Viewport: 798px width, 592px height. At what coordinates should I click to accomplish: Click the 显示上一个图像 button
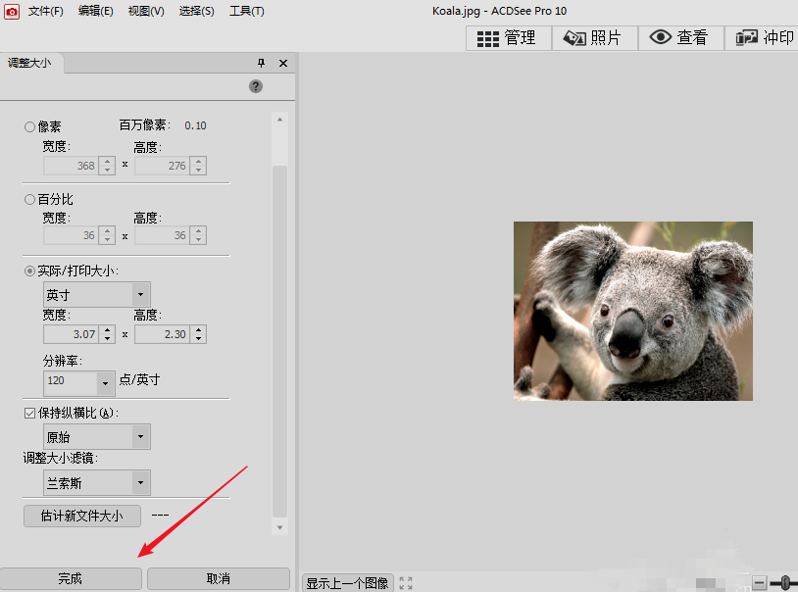348,583
